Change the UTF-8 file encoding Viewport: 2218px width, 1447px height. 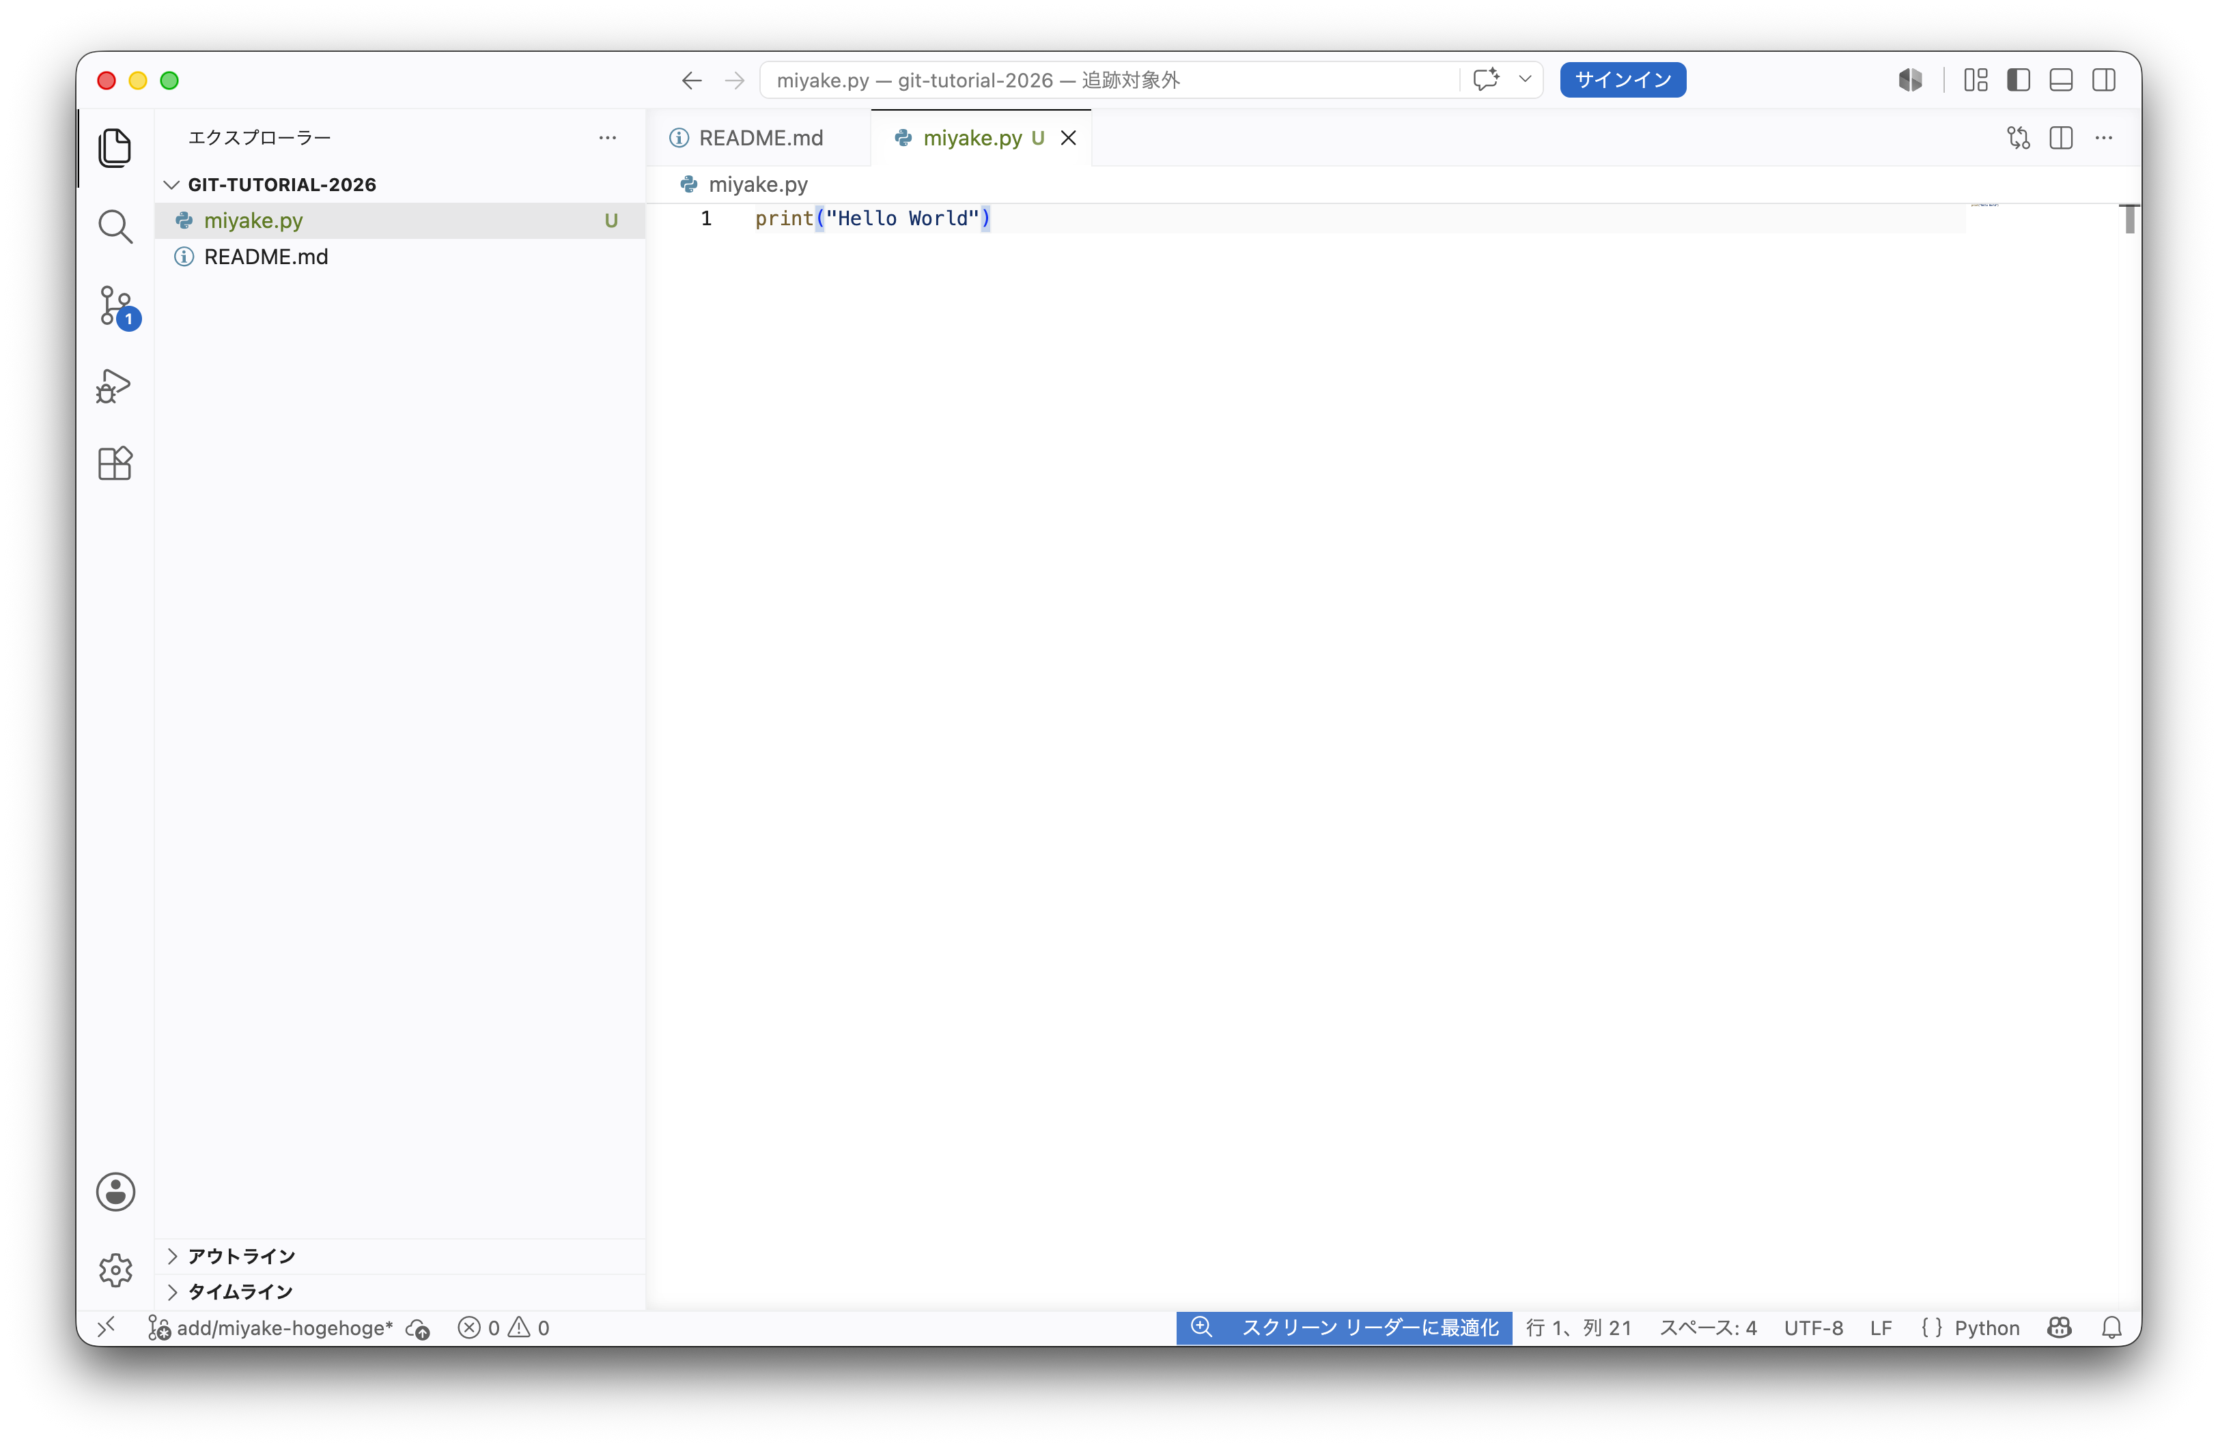pos(1814,1328)
